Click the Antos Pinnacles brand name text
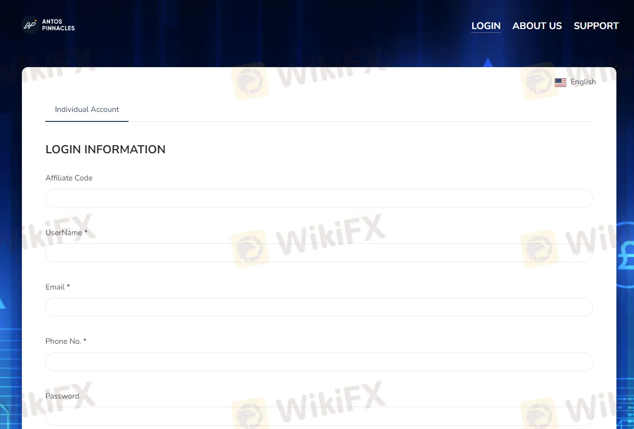This screenshot has width=634, height=429. (x=58, y=25)
